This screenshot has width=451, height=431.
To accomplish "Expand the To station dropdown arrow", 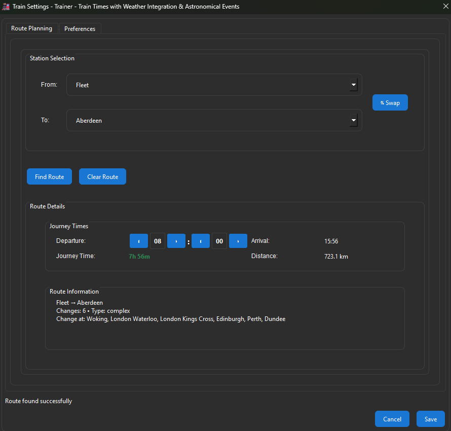I will (x=353, y=120).
